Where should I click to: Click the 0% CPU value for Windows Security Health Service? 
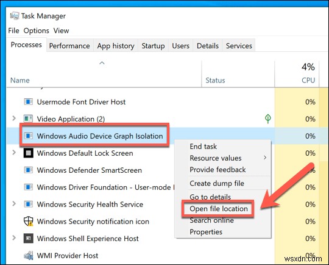[x=310, y=204]
